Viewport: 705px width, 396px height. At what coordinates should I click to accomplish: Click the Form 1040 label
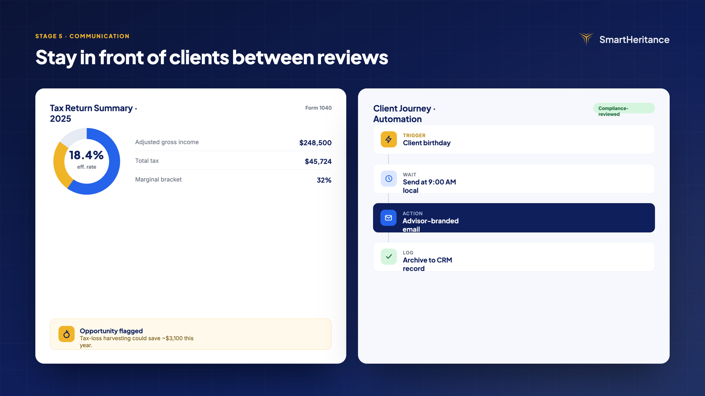(318, 108)
